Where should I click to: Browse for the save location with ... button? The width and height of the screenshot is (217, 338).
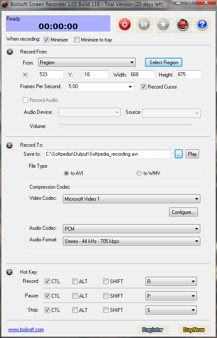click(x=178, y=154)
